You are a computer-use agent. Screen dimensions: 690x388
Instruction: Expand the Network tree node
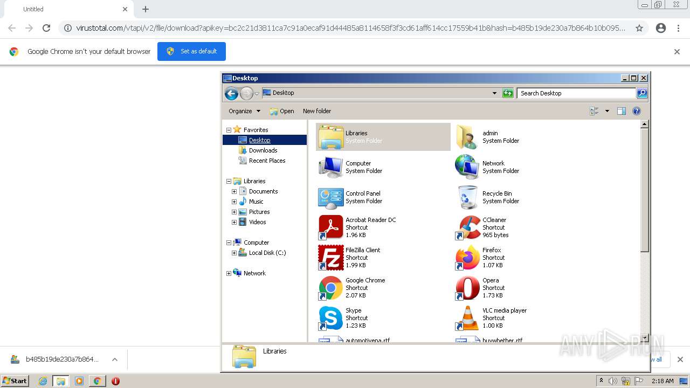click(x=229, y=273)
